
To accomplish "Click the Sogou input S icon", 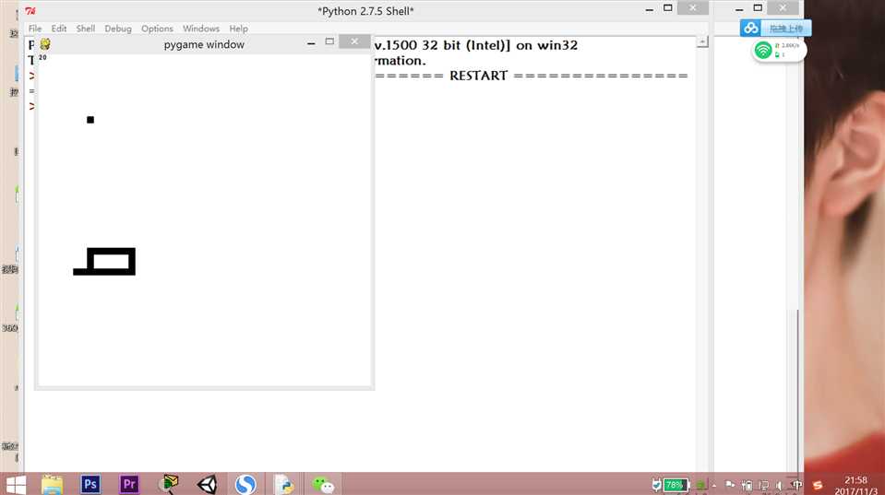I will (818, 485).
